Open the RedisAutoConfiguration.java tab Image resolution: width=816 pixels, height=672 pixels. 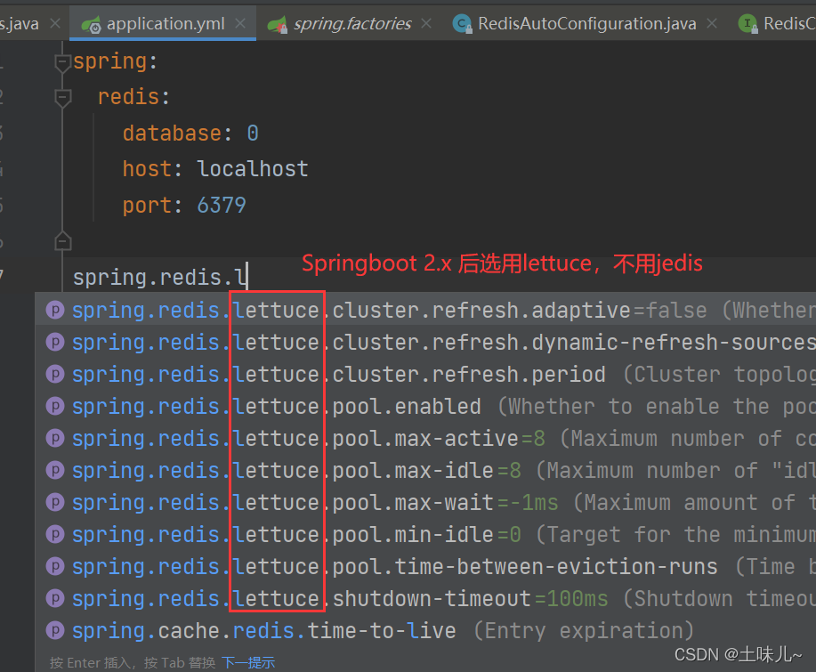(586, 23)
